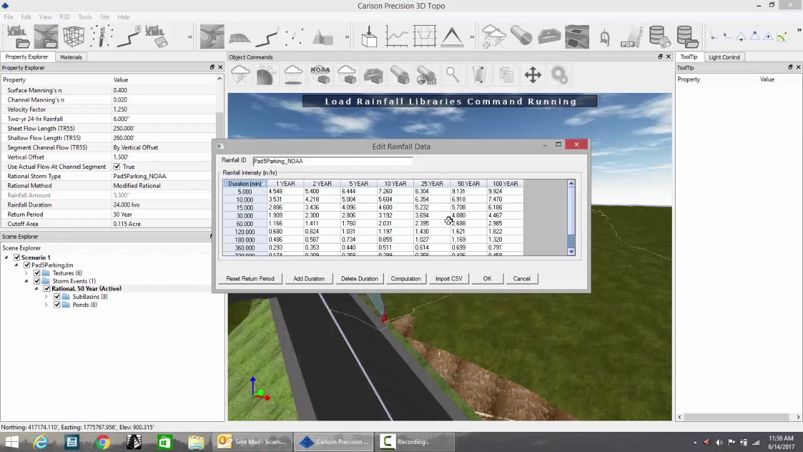Click the gears settings icon in Object Commands

[x=560, y=75]
